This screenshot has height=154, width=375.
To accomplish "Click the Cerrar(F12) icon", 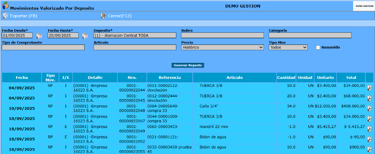I will [103, 16].
